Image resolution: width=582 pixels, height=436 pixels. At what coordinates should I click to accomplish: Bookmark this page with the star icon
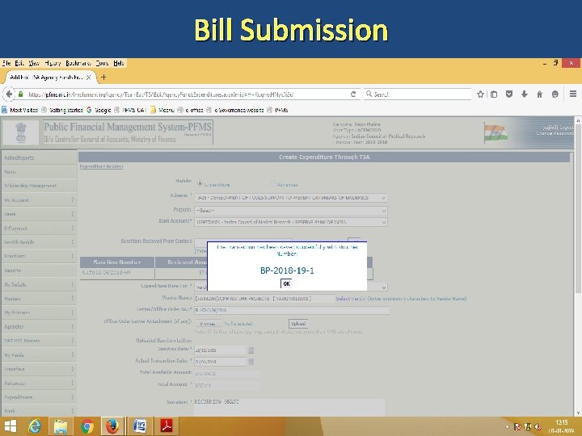coord(480,94)
